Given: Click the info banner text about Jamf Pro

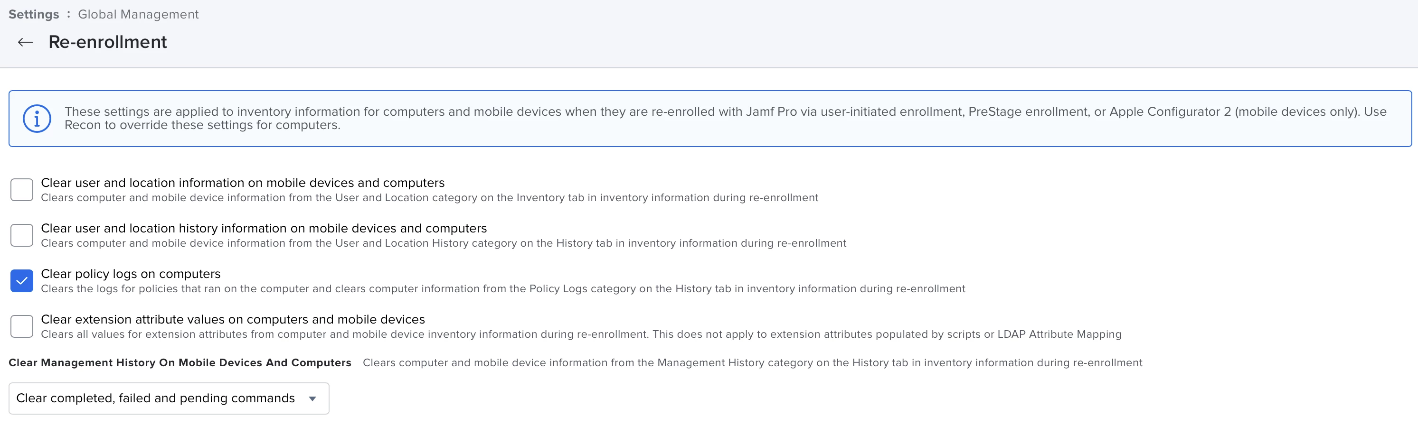Looking at the screenshot, I should pos(726,118).
